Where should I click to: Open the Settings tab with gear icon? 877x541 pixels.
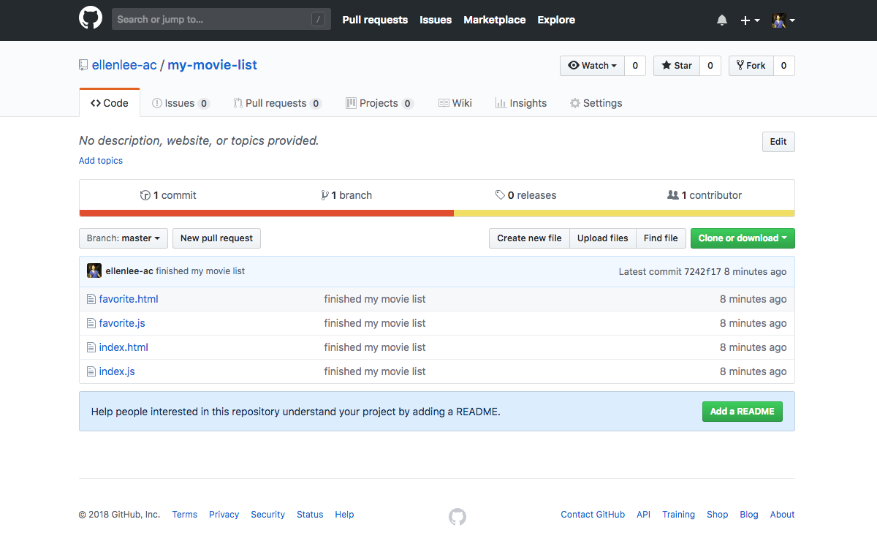pyautogui.click(x=596, y=103)
